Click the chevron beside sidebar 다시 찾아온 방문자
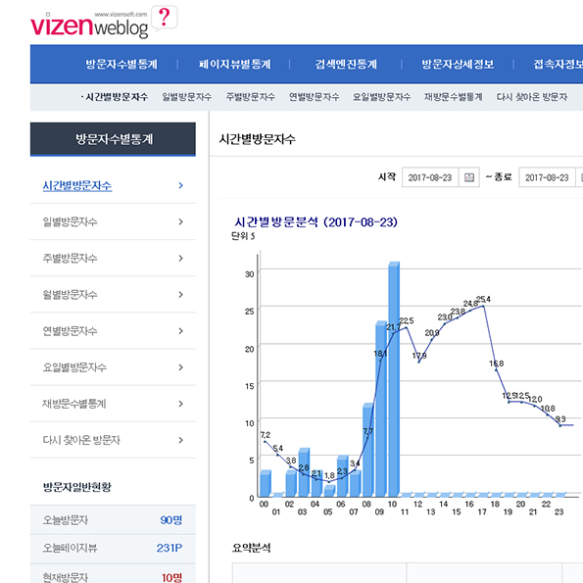The height and width of the screenshot is (583, 583). [180, 440]
